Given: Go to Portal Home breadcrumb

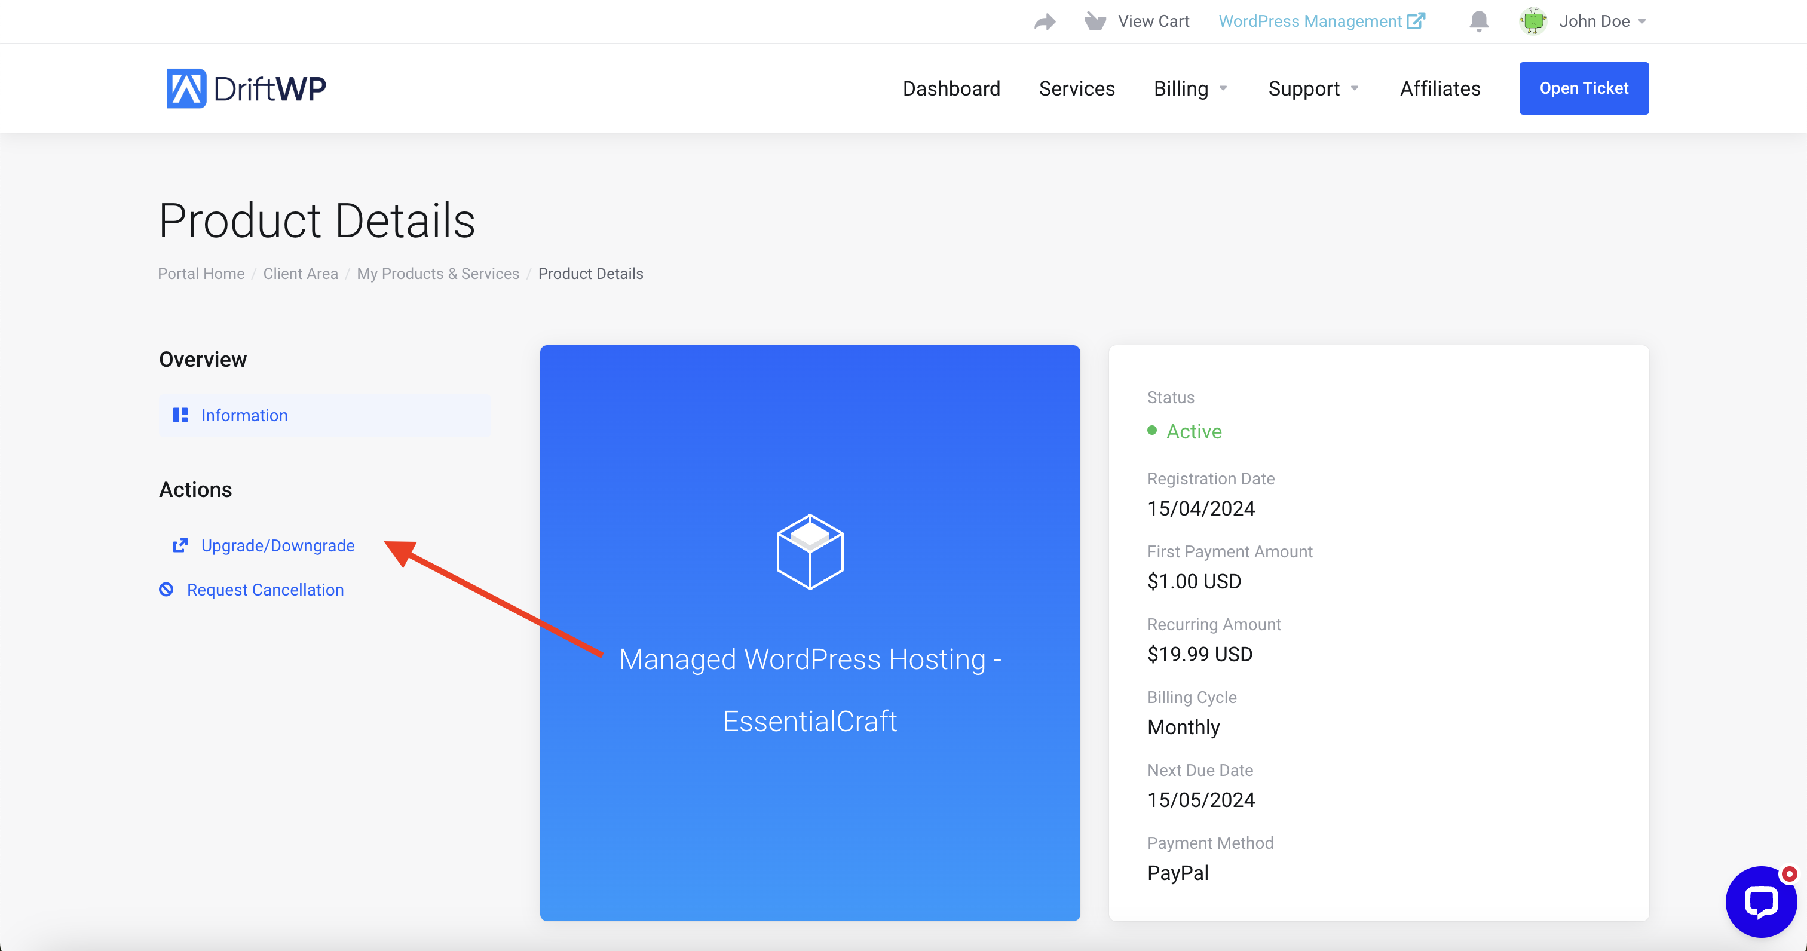Looking at the screenshot, I should point(201,274).
